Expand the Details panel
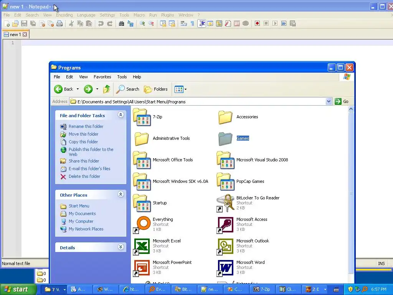 (121, 247)
